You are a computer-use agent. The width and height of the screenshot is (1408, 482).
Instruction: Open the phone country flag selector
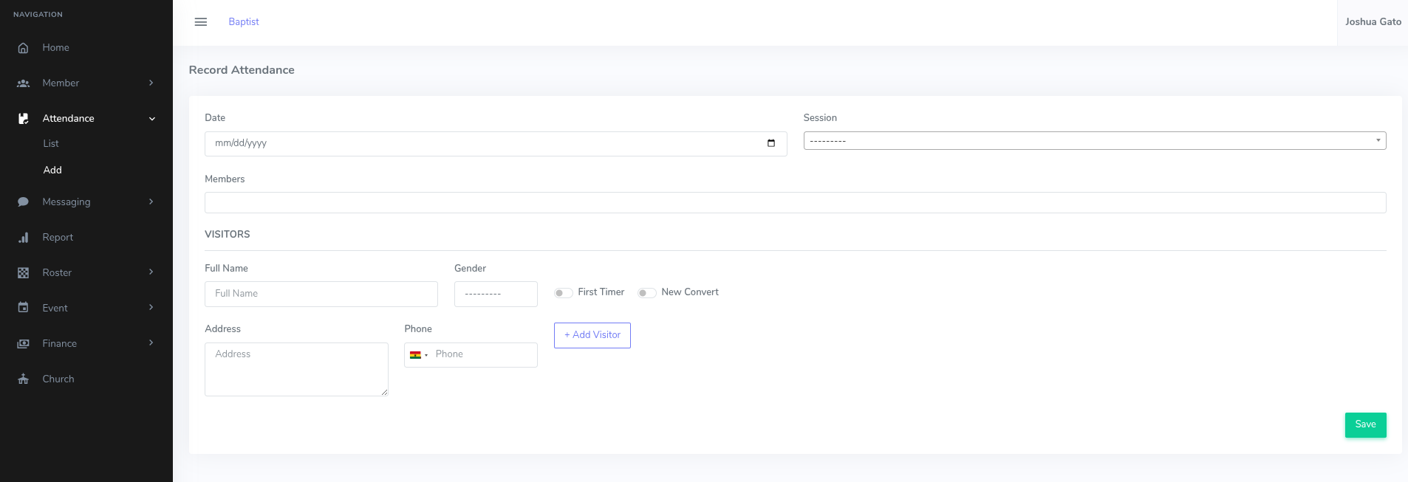pyautogui.click(x=419, y=355)
